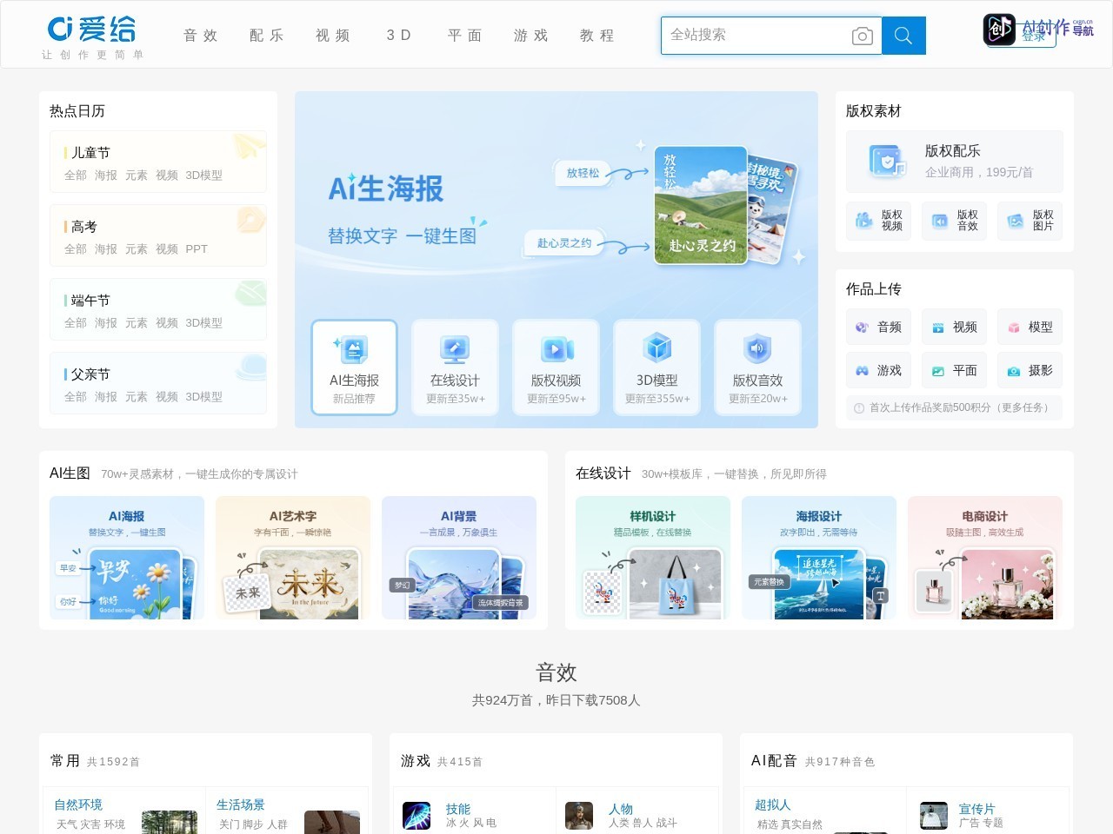
Task: Click the 技能 game sound icon
Action: 417,816
